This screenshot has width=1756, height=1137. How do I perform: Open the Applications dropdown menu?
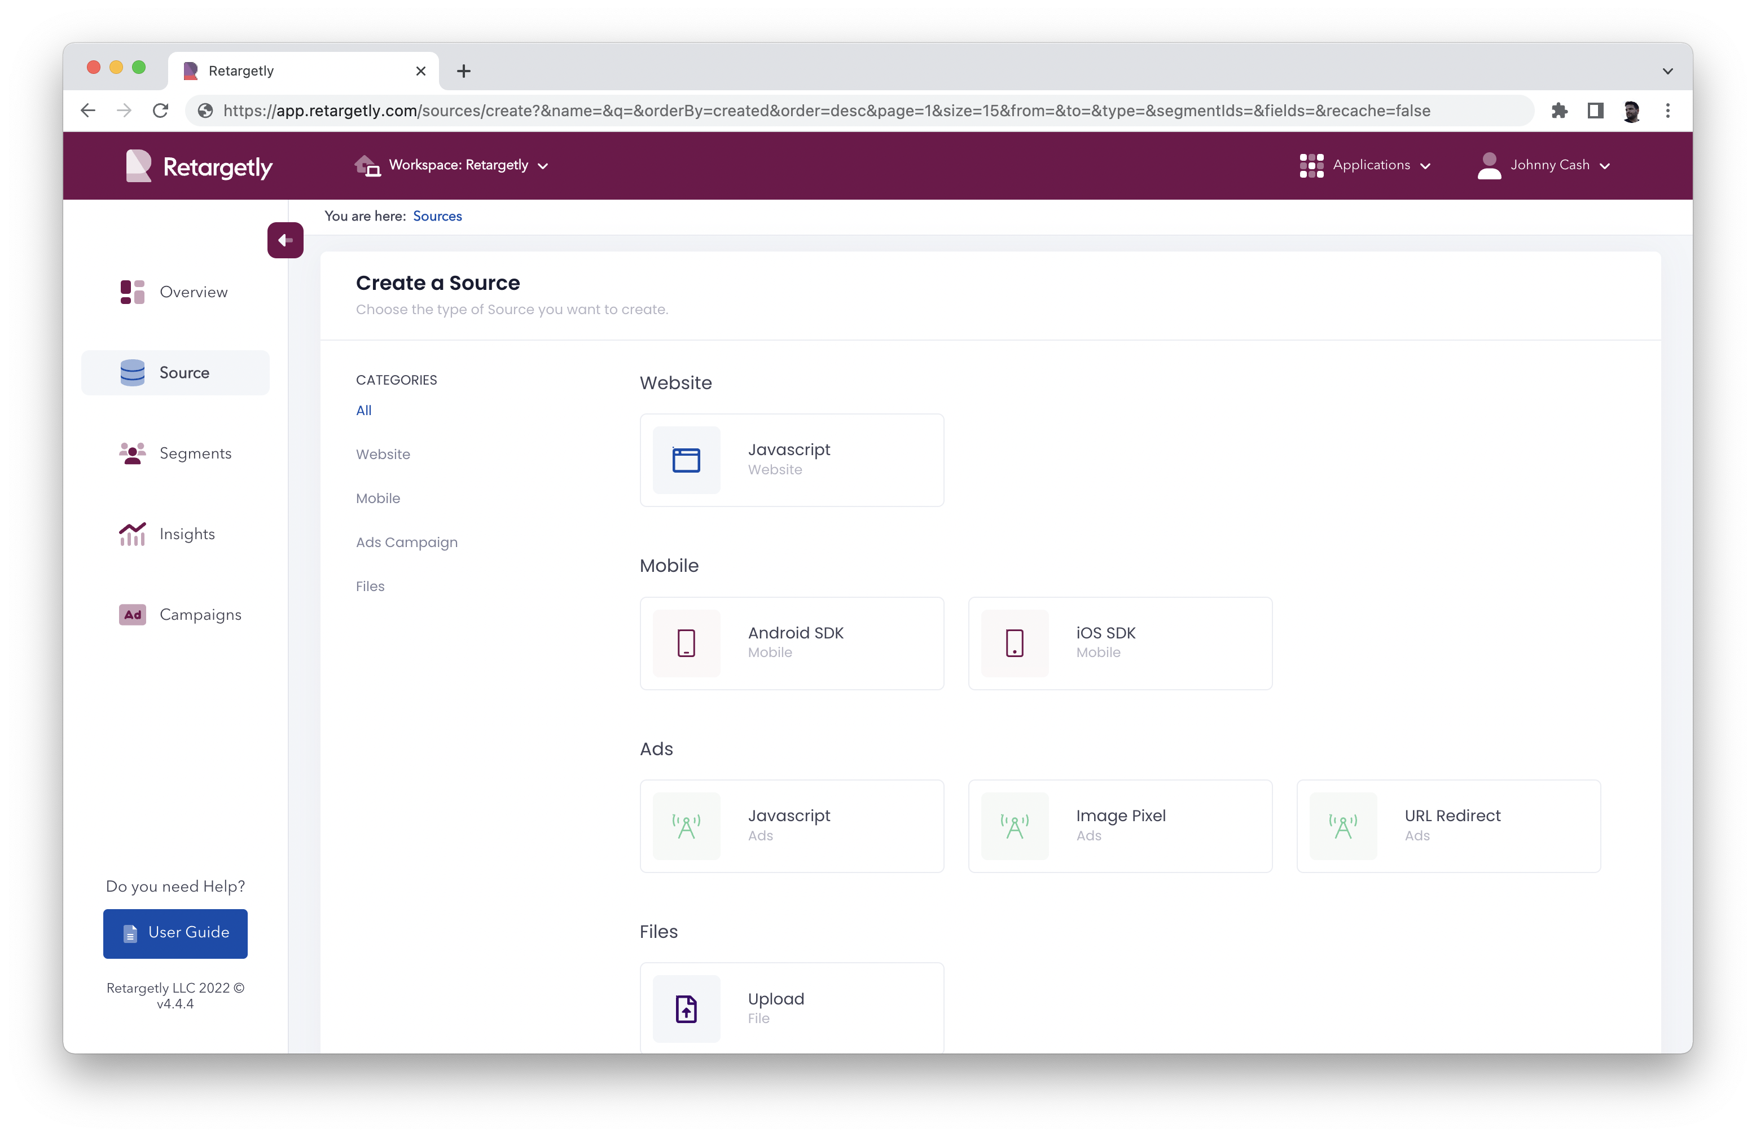point(1365,165)
